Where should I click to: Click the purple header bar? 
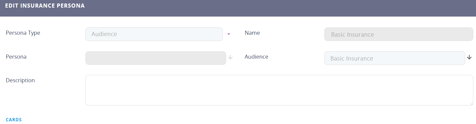pos(273,8)
